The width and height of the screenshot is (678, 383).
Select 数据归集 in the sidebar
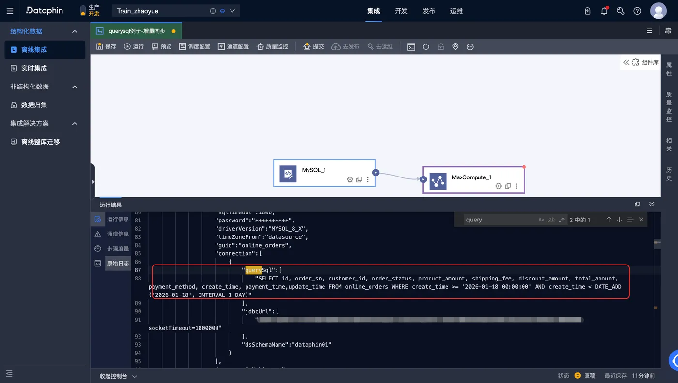[45, 105]
